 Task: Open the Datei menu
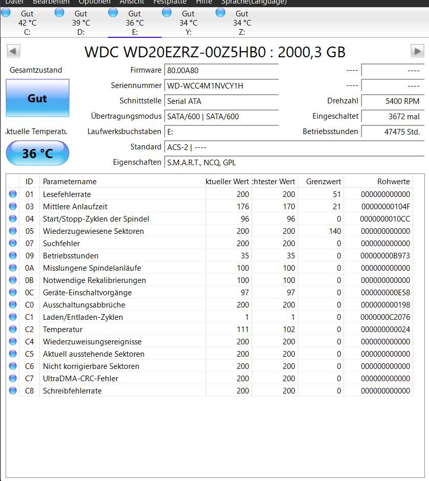click(14, 2)
